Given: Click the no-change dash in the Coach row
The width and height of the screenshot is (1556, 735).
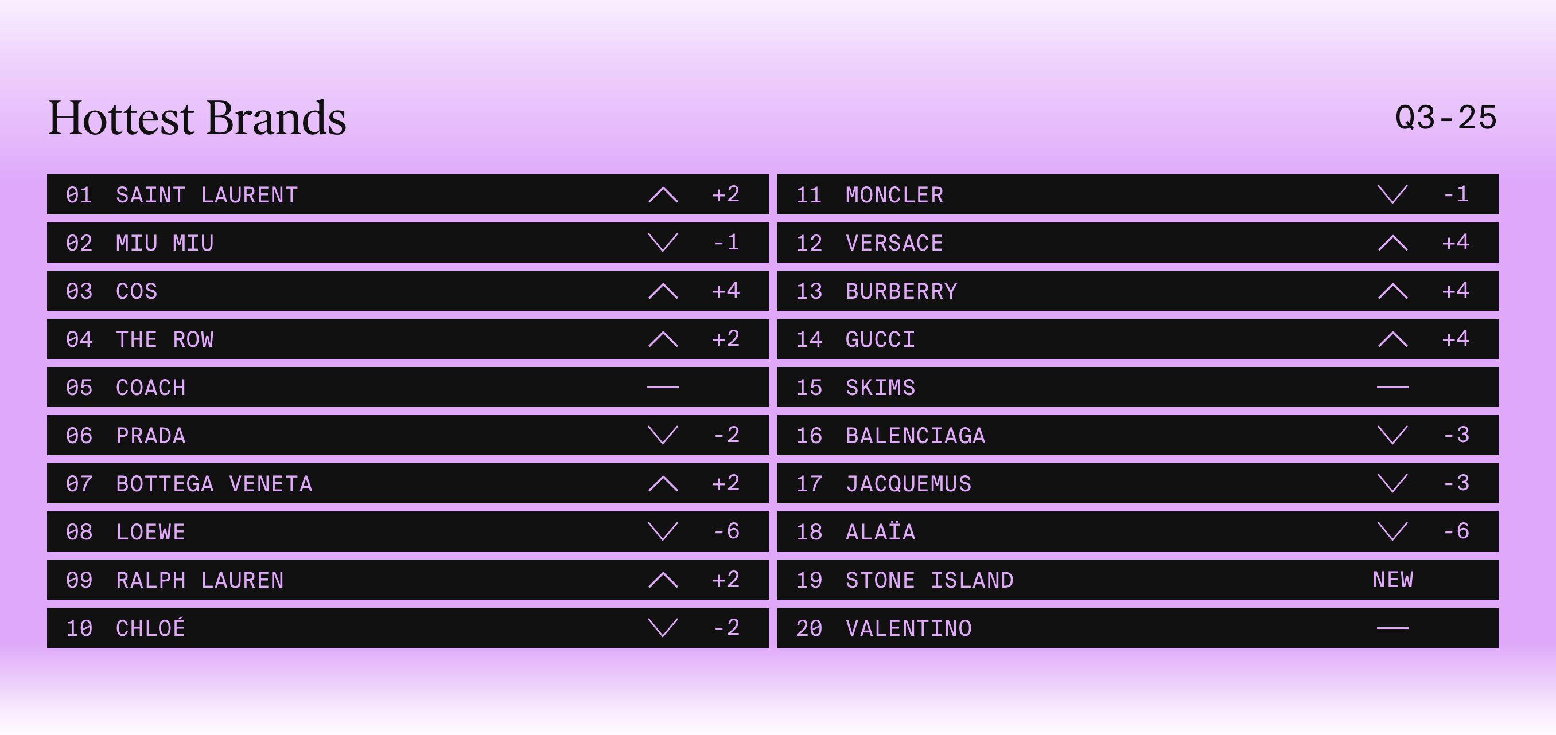Looking at the screenshot, I should pyautogui.click(x=663, y=388).
